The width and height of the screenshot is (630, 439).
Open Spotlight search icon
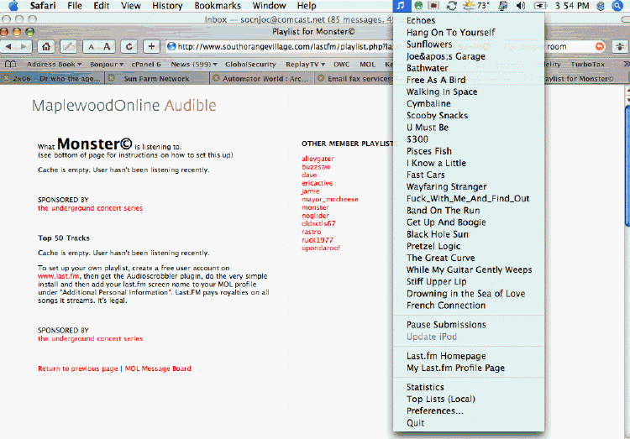click(x=617, y=6)
